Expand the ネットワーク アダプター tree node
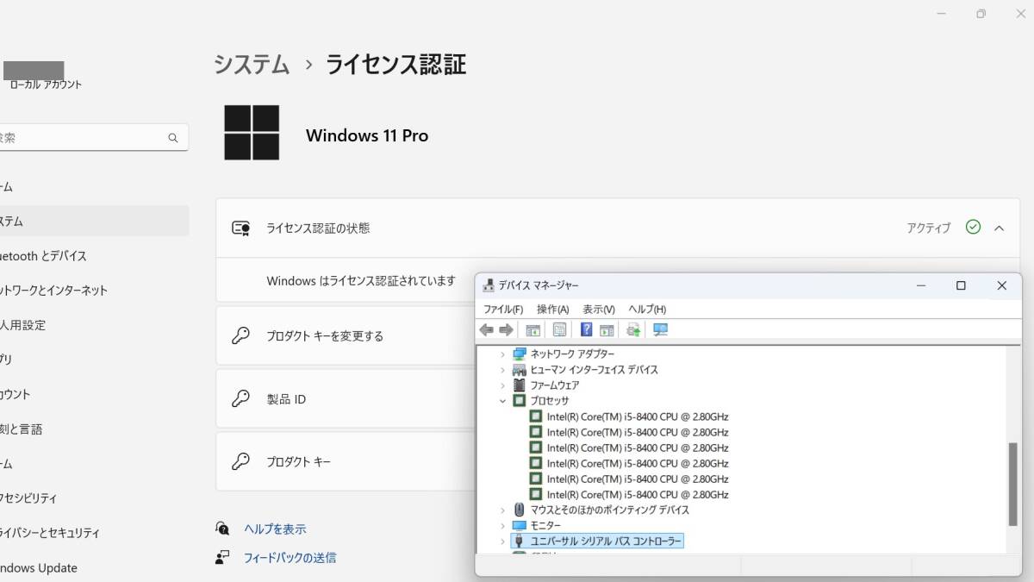This screenshot has width=1034, height=582. tap(503, 354)
